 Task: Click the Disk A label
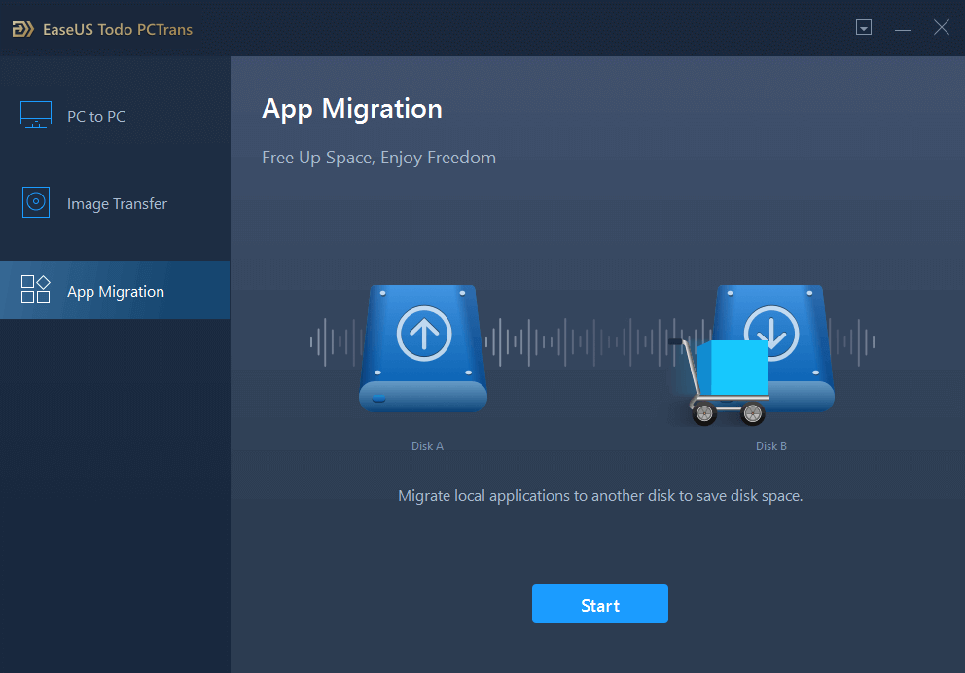pos(427,446)
